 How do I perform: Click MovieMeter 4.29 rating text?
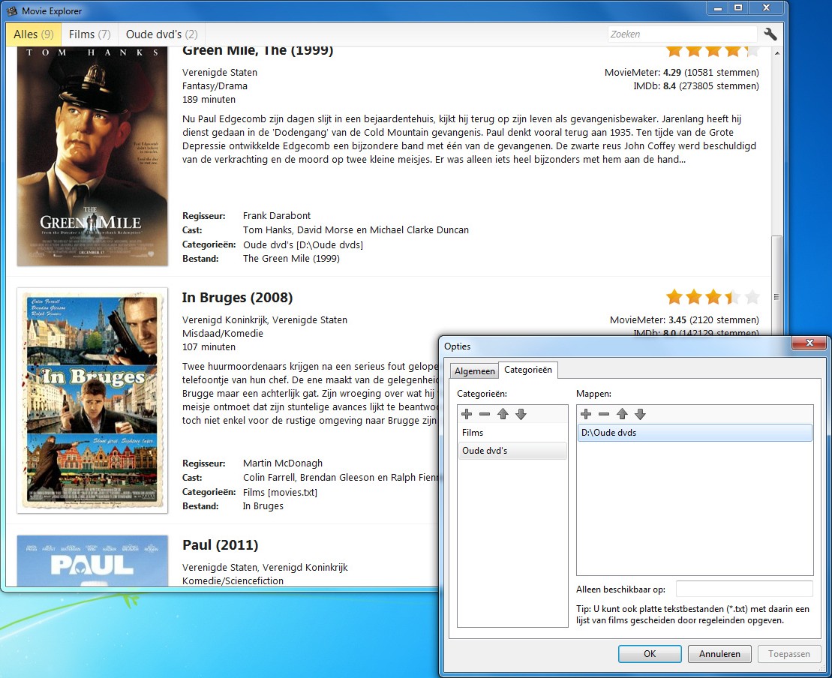(x=681, y=72)
